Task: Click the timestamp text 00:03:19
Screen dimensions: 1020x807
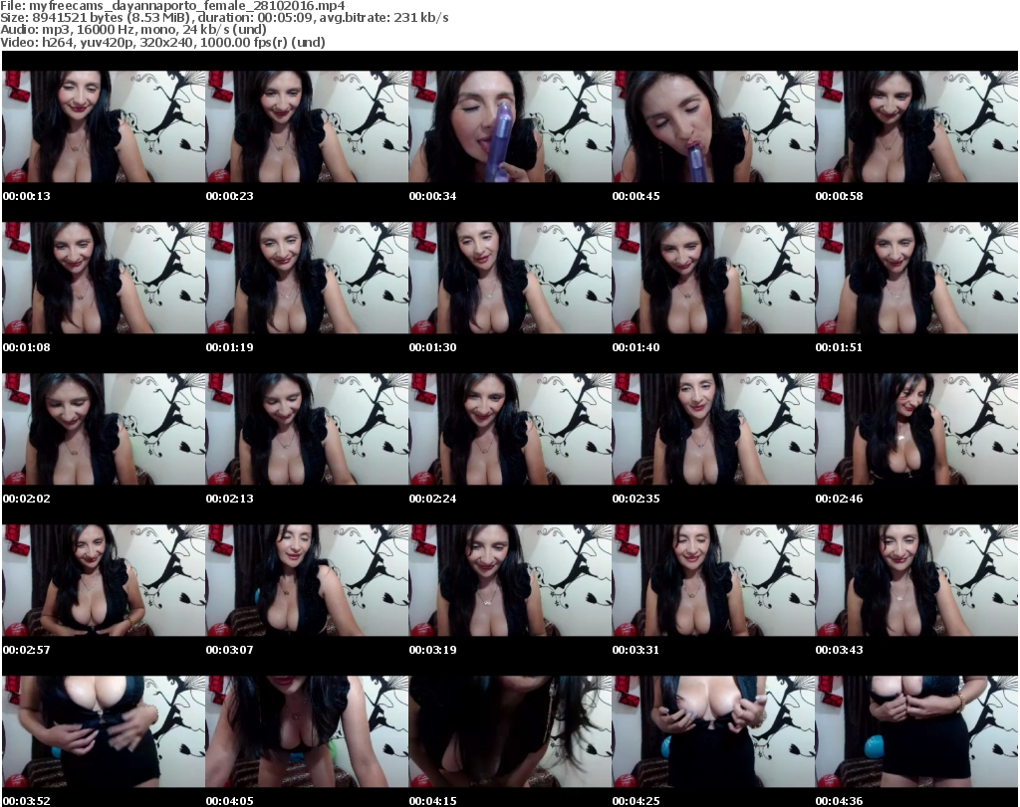Action: point(432,650)
